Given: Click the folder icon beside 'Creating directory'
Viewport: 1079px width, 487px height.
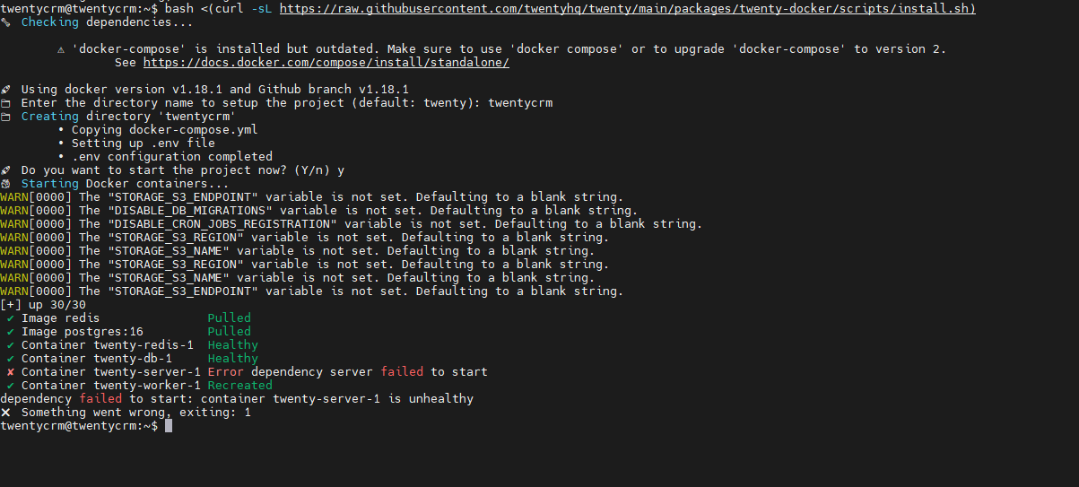Looking at the screenshot, I should click(5, 116).
